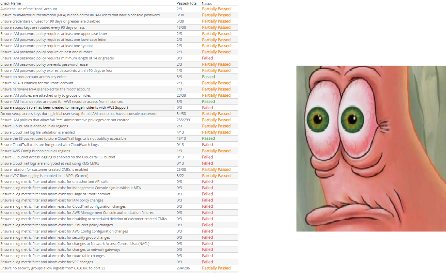Click the Check Name column header
The width and height of the screenshot is (446, 273).
pos(10,3)
